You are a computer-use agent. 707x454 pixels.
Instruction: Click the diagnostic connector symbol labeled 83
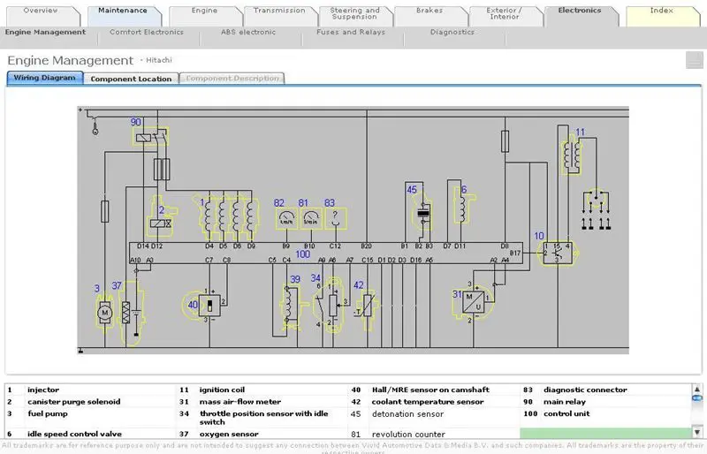tap(334, 217)
